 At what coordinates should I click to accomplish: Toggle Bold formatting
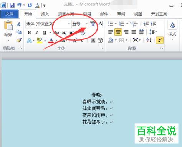[29, 33]
